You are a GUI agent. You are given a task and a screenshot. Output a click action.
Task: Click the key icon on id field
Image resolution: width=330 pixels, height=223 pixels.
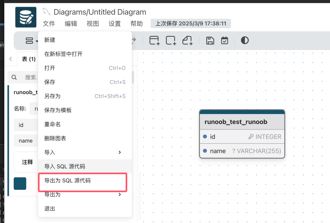[x=251, y=137]
